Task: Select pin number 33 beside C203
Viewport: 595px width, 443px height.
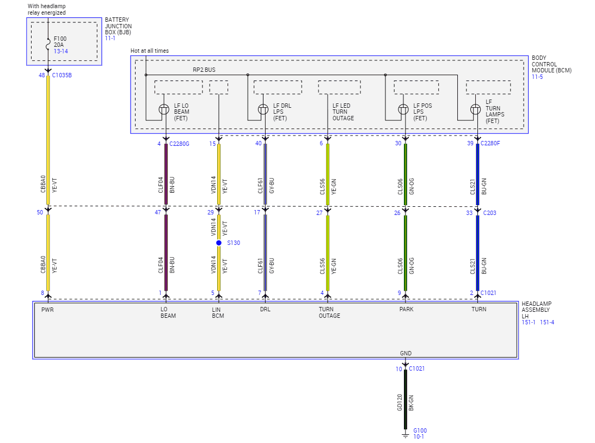Action: coord(469,213)
